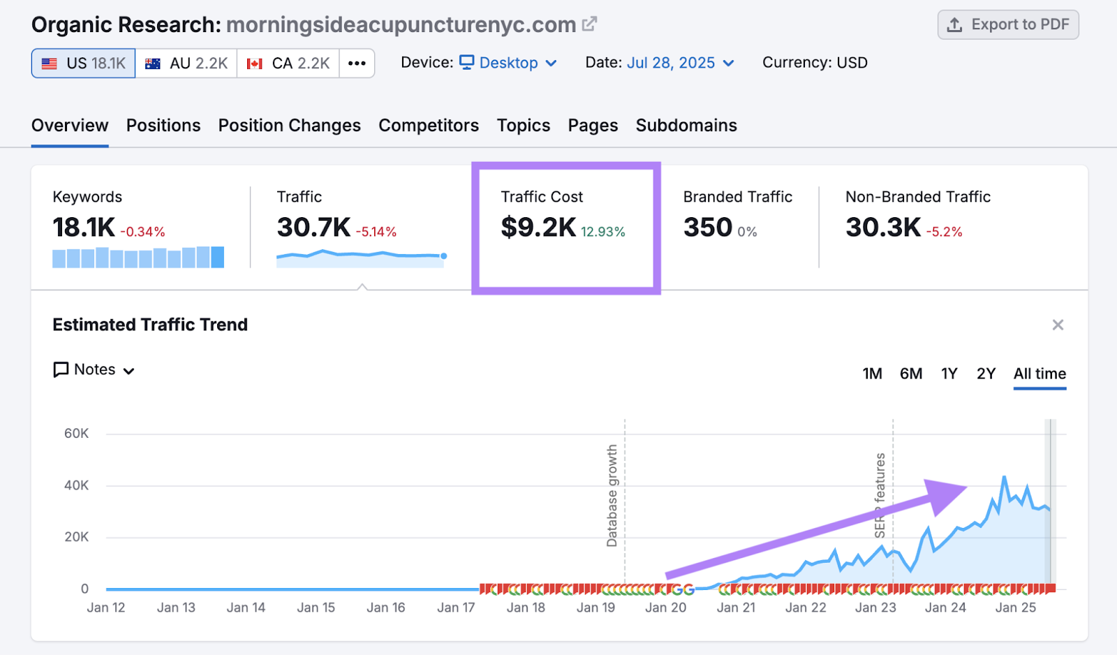
Task: Enable the 2Y time range view
Action: [x=986, y=374]
